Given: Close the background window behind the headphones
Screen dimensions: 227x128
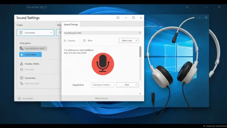Looking at the screenshot, I should (206, 17).
